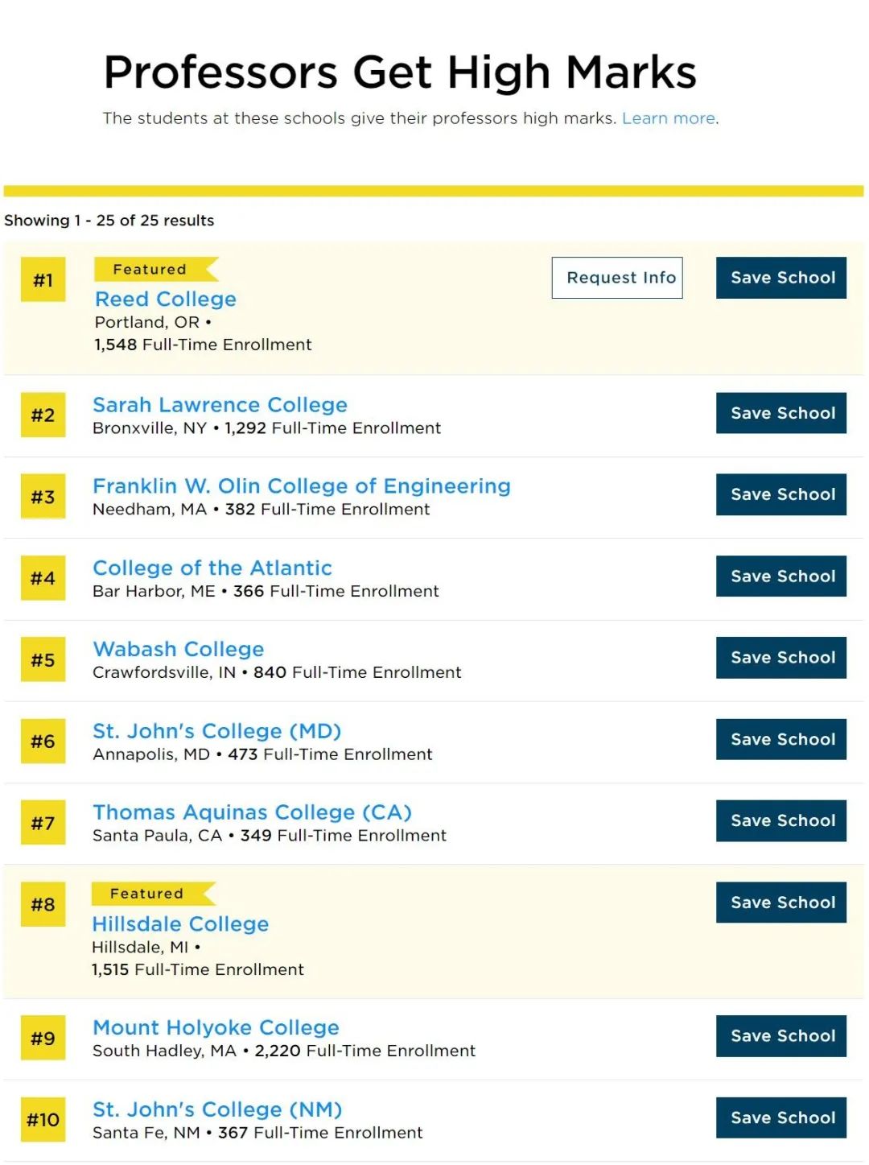The width and height of the screenshot is (869, 1165).
Task: Click "Annapolis, MD • 473 Full-Time Enrollment"
Action: pyautogui.click(x=262, y=754)
